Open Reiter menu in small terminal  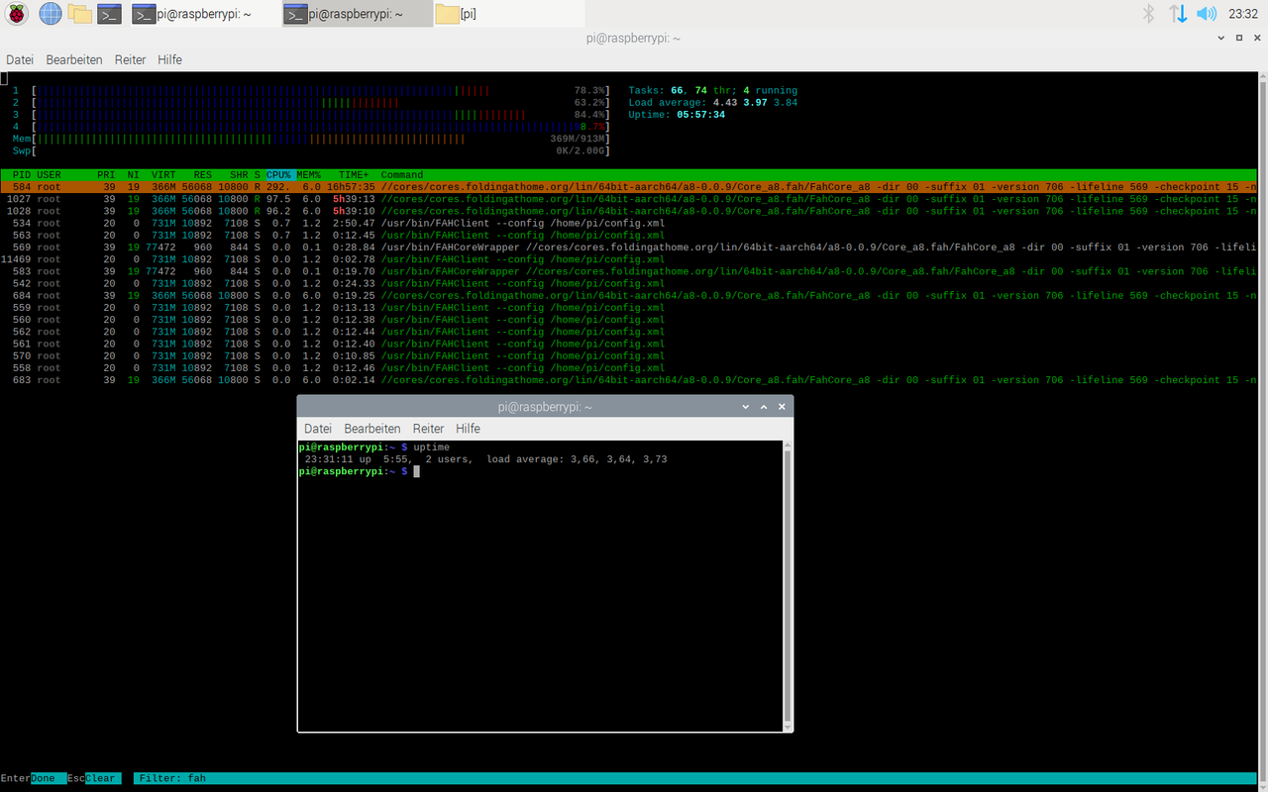(x=428, y=429)
